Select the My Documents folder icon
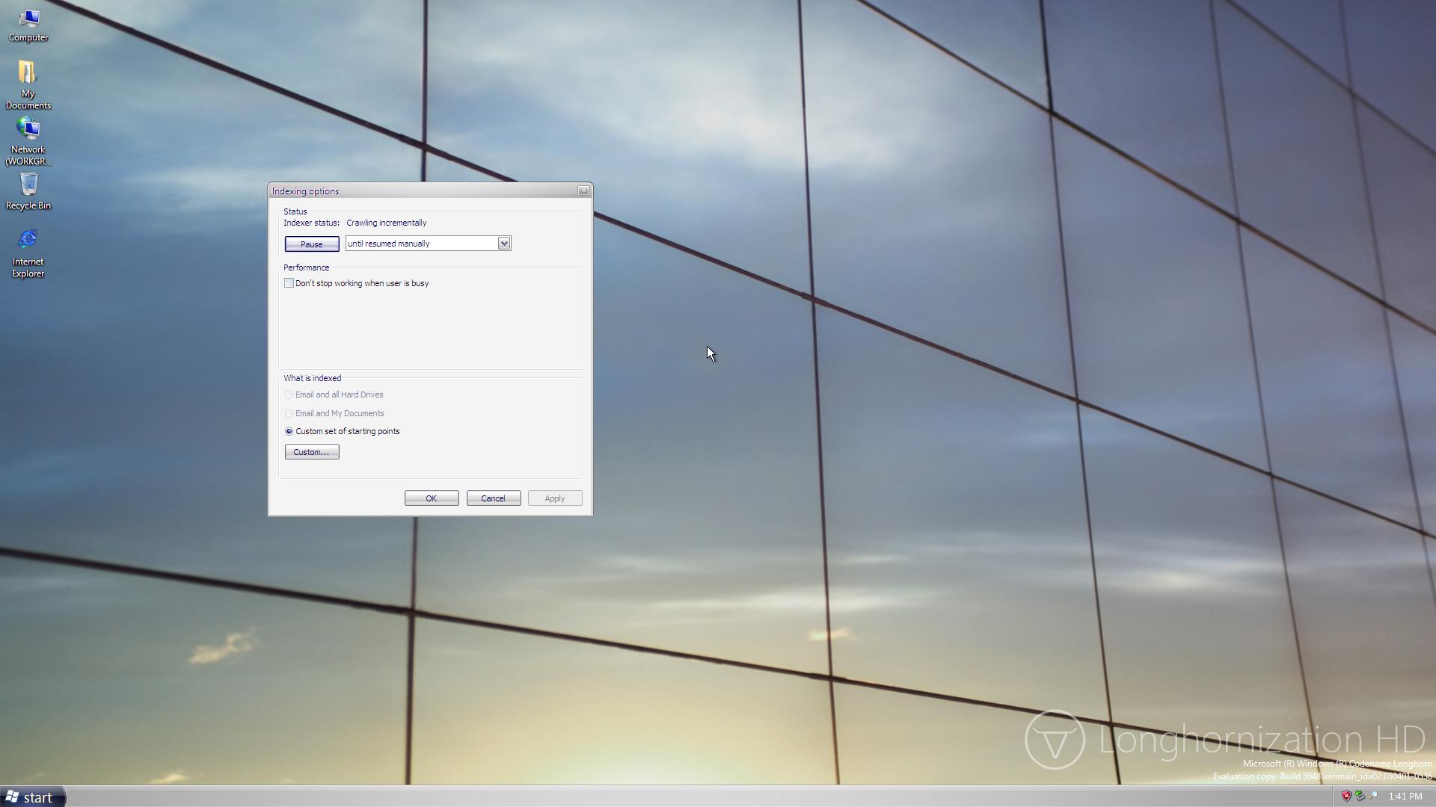Screen dimensions: 1436x807 pos(28,84)
